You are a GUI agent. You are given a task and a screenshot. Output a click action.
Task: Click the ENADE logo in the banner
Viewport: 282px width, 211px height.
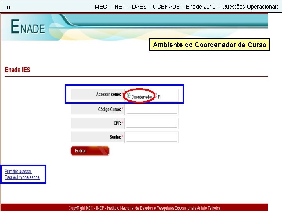point(28,27)
